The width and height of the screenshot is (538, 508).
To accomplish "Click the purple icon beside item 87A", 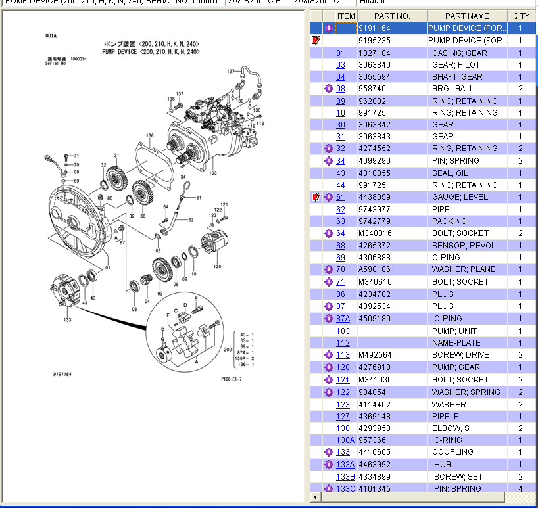I will click(329, 319).
